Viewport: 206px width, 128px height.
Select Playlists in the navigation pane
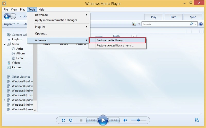click(x=17, y=39)
